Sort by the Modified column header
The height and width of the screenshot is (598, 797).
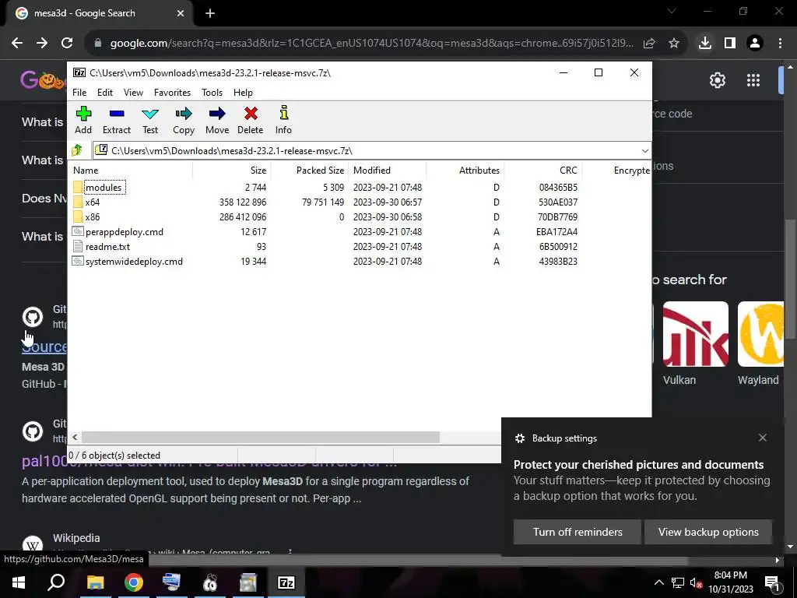[387, 171]
